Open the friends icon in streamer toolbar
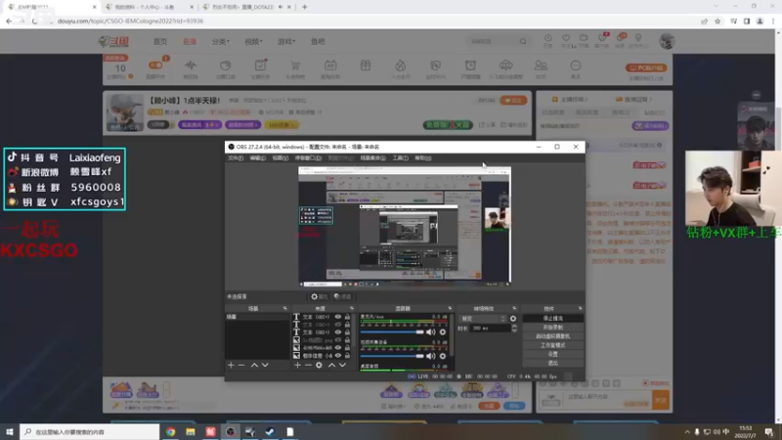782x440 pixels. tap(541, 66)
